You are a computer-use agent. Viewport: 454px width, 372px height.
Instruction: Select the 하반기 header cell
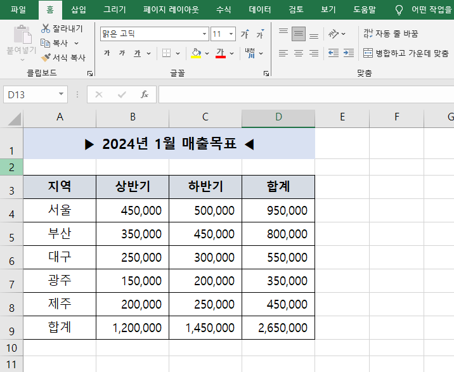[x=205, y=186]
